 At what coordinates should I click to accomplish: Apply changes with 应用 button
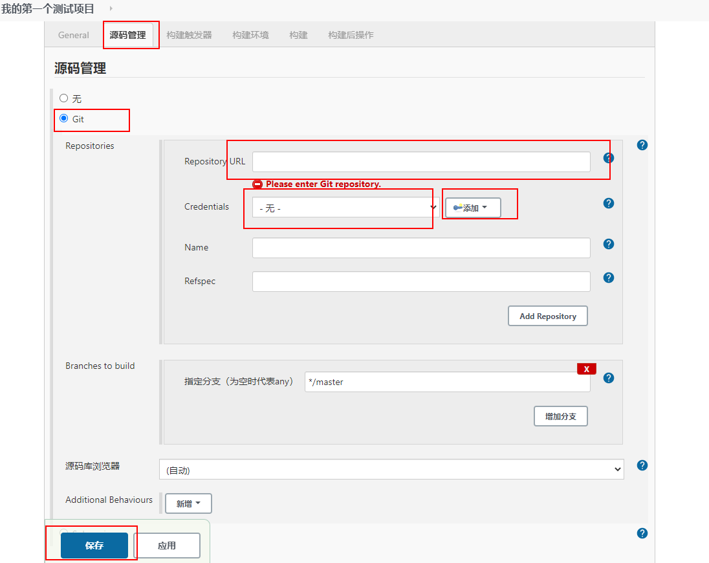tap(167, 546)
